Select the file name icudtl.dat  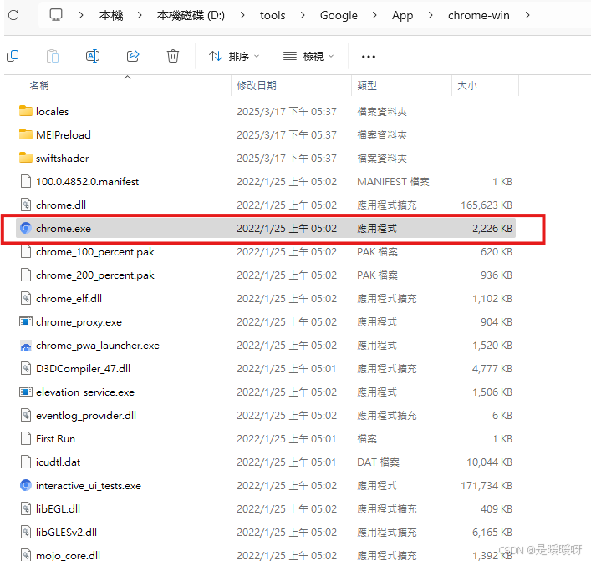tap(58, 462)
